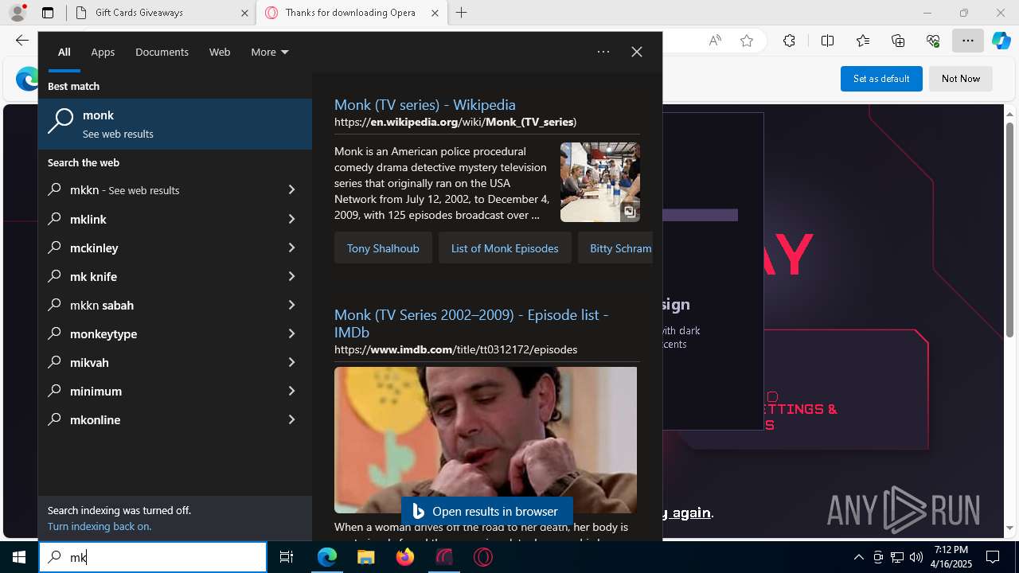Click Edge page vertical scrollbar
Screen dimensions: 1019x573
[x=1009, y=231]
